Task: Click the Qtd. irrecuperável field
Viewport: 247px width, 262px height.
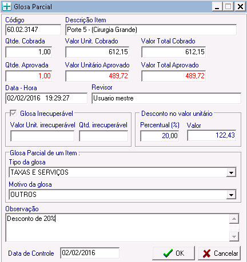Action: coord(103,136)
